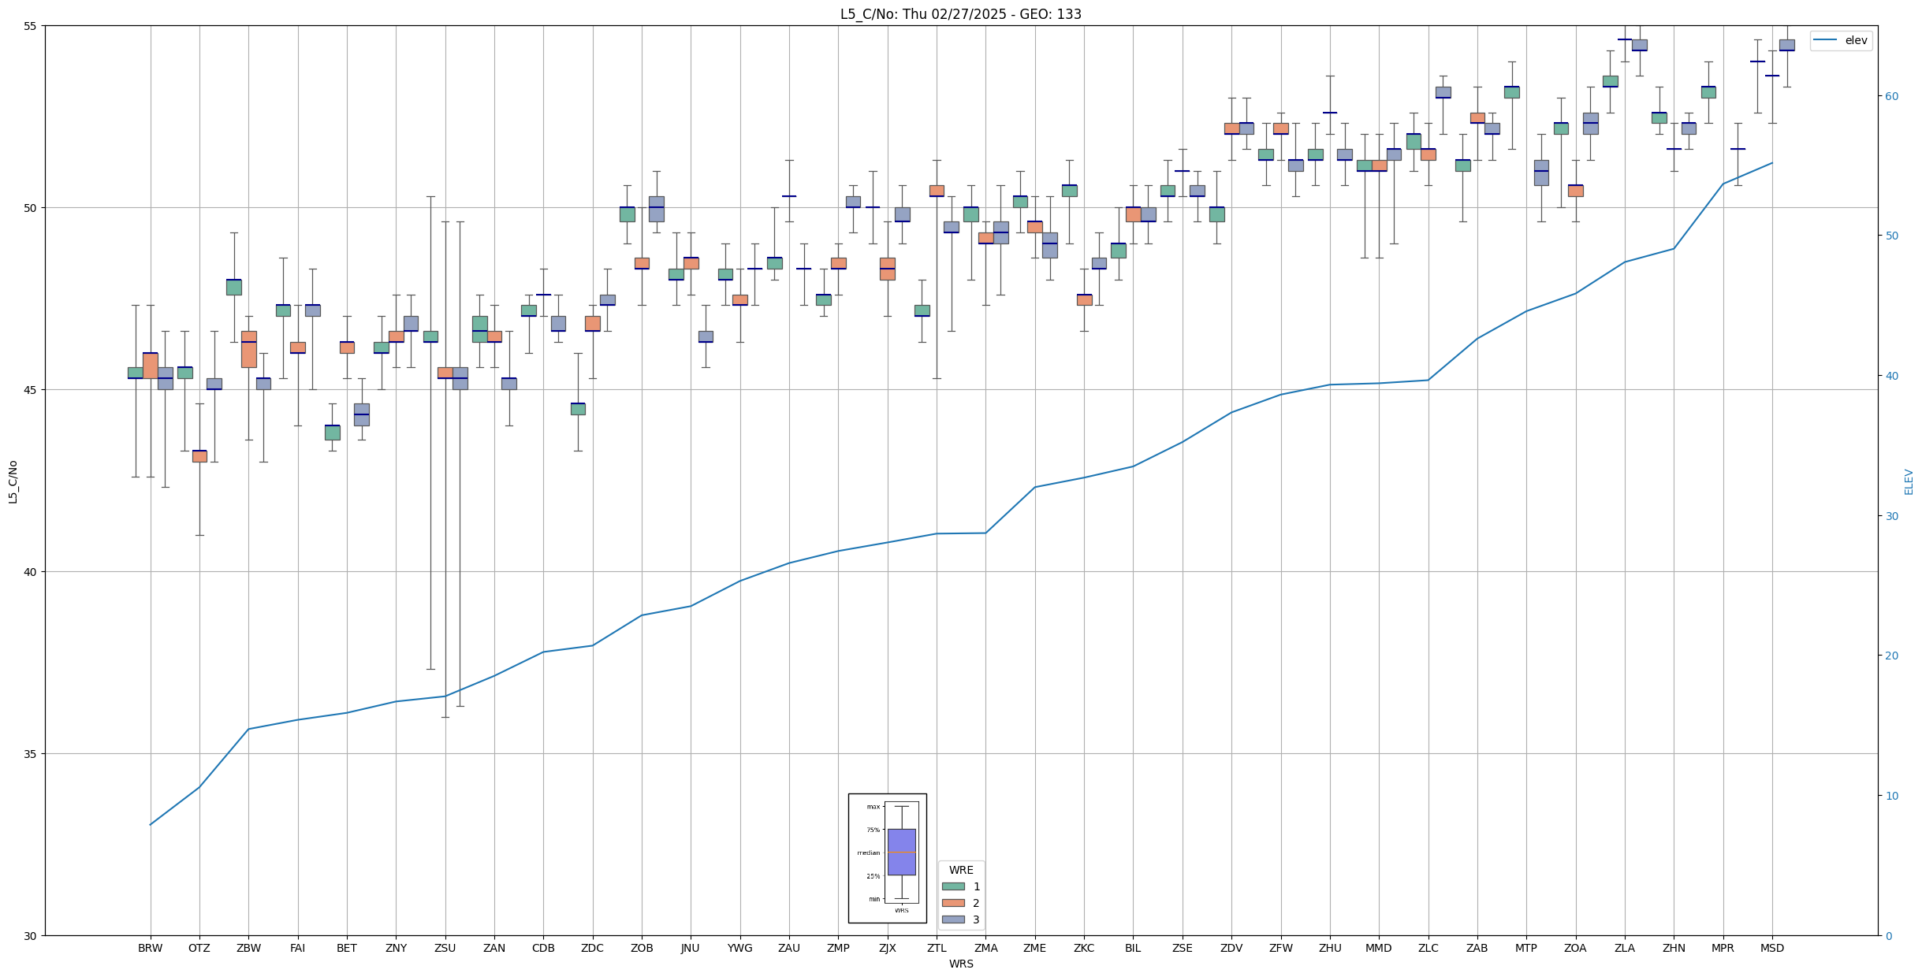This screenshot has height=977, width=1922.
Task: Click the chart title L5_C/No GEO 133
Action: pyautogui.click(x=960, y=14)
